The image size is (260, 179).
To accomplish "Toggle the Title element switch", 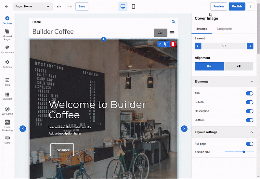I will (250, 93).
